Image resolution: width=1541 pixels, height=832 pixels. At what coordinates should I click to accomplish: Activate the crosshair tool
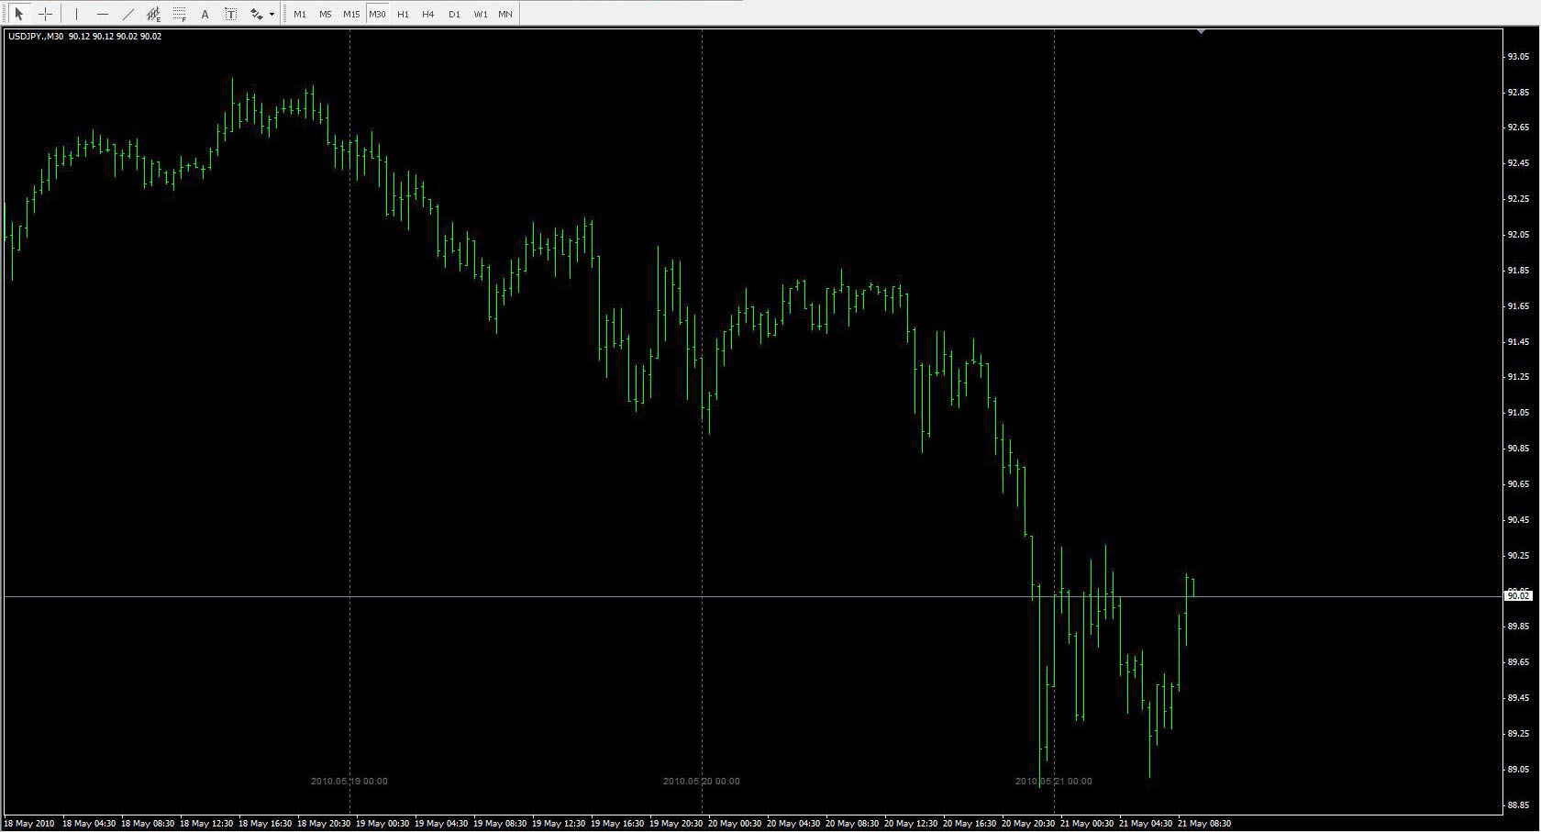pyautogui.click(x=45, y=14)
